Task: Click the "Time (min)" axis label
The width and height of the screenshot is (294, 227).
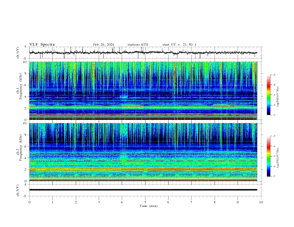Action: (148, 206)
